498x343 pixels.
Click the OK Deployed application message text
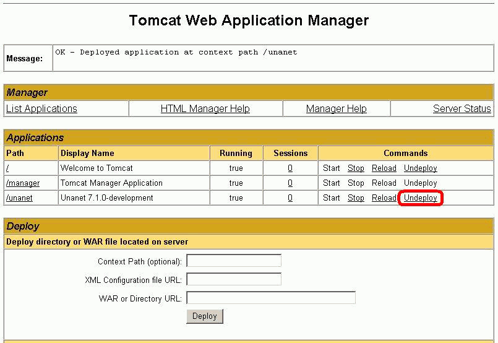point(176,52)
